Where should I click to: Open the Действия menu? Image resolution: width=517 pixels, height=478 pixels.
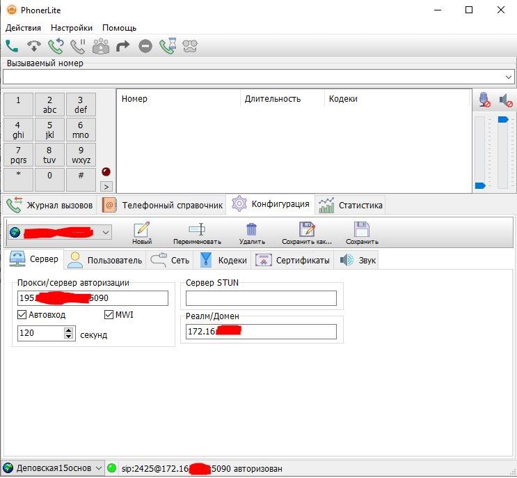[23, 28]
